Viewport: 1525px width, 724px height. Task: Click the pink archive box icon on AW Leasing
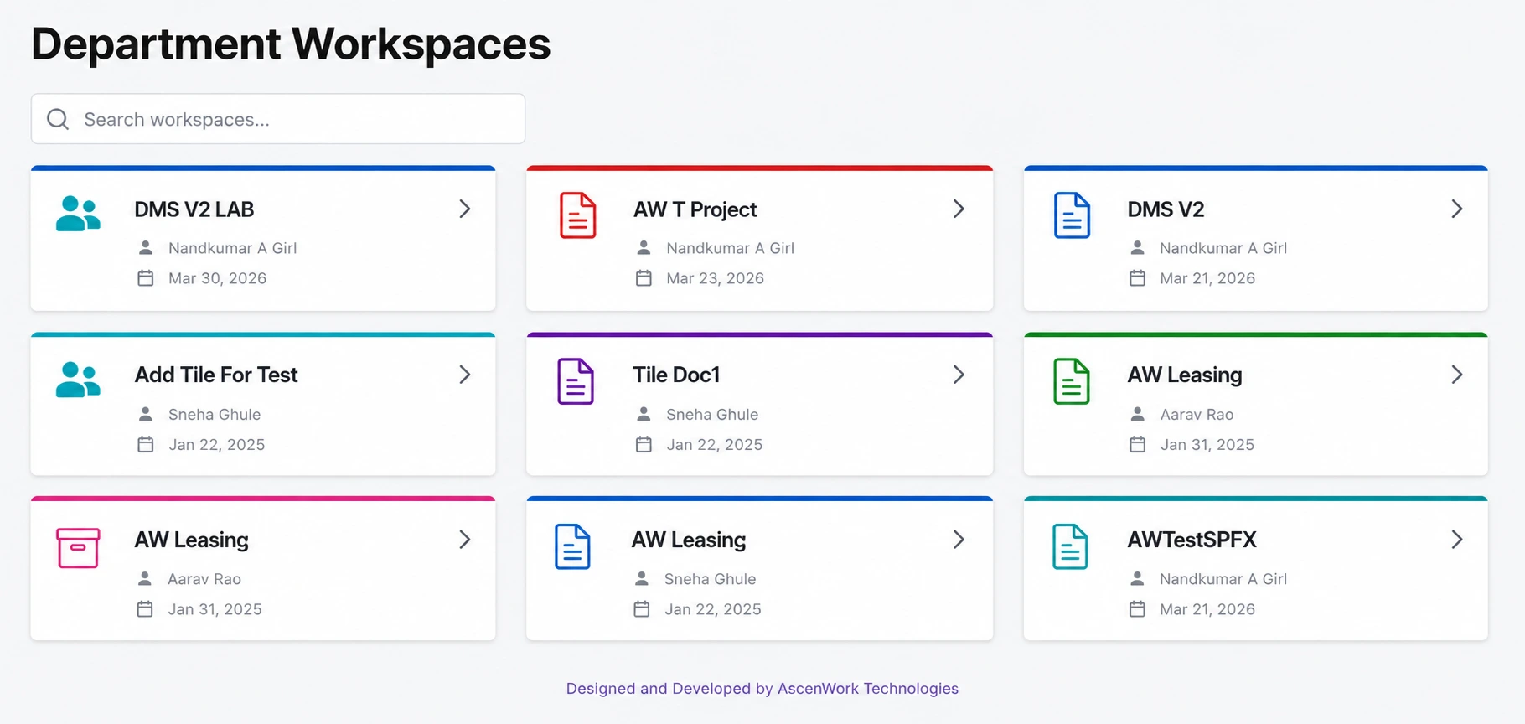click(x=78, y=548)
